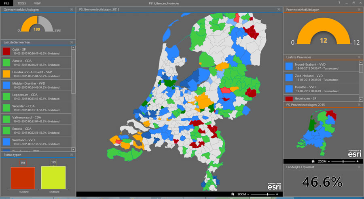Open the TOOLS menu
The height and width of the screenshot is (199, 364).
point(22,3)
